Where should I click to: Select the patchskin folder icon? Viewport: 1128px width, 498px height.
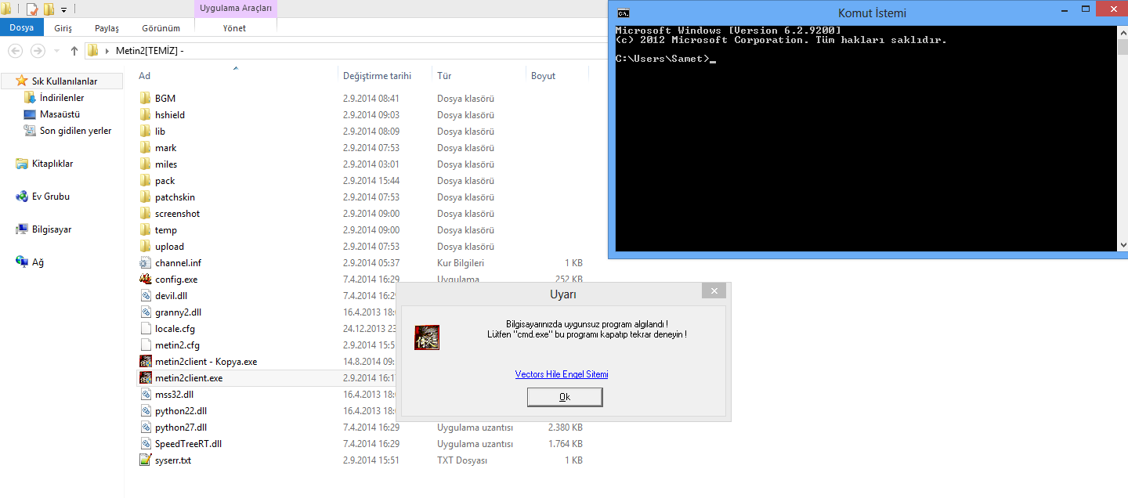145,197
